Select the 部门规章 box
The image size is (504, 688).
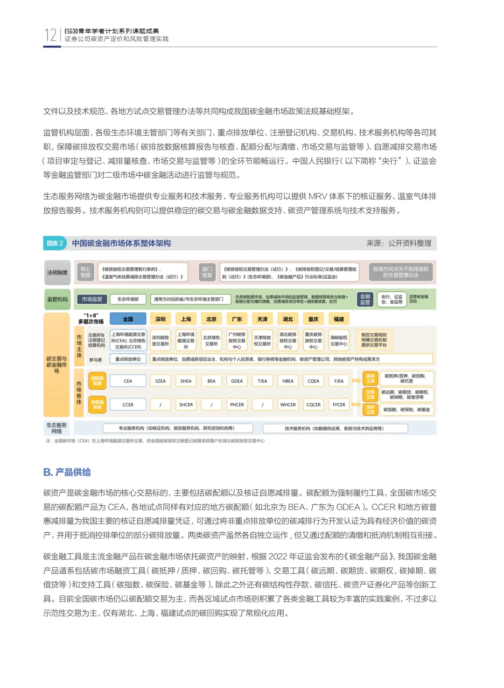tap(207, 272)
